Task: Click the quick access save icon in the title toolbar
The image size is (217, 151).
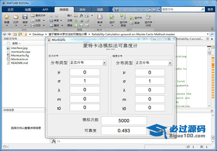Action: [x=117, y=9]
